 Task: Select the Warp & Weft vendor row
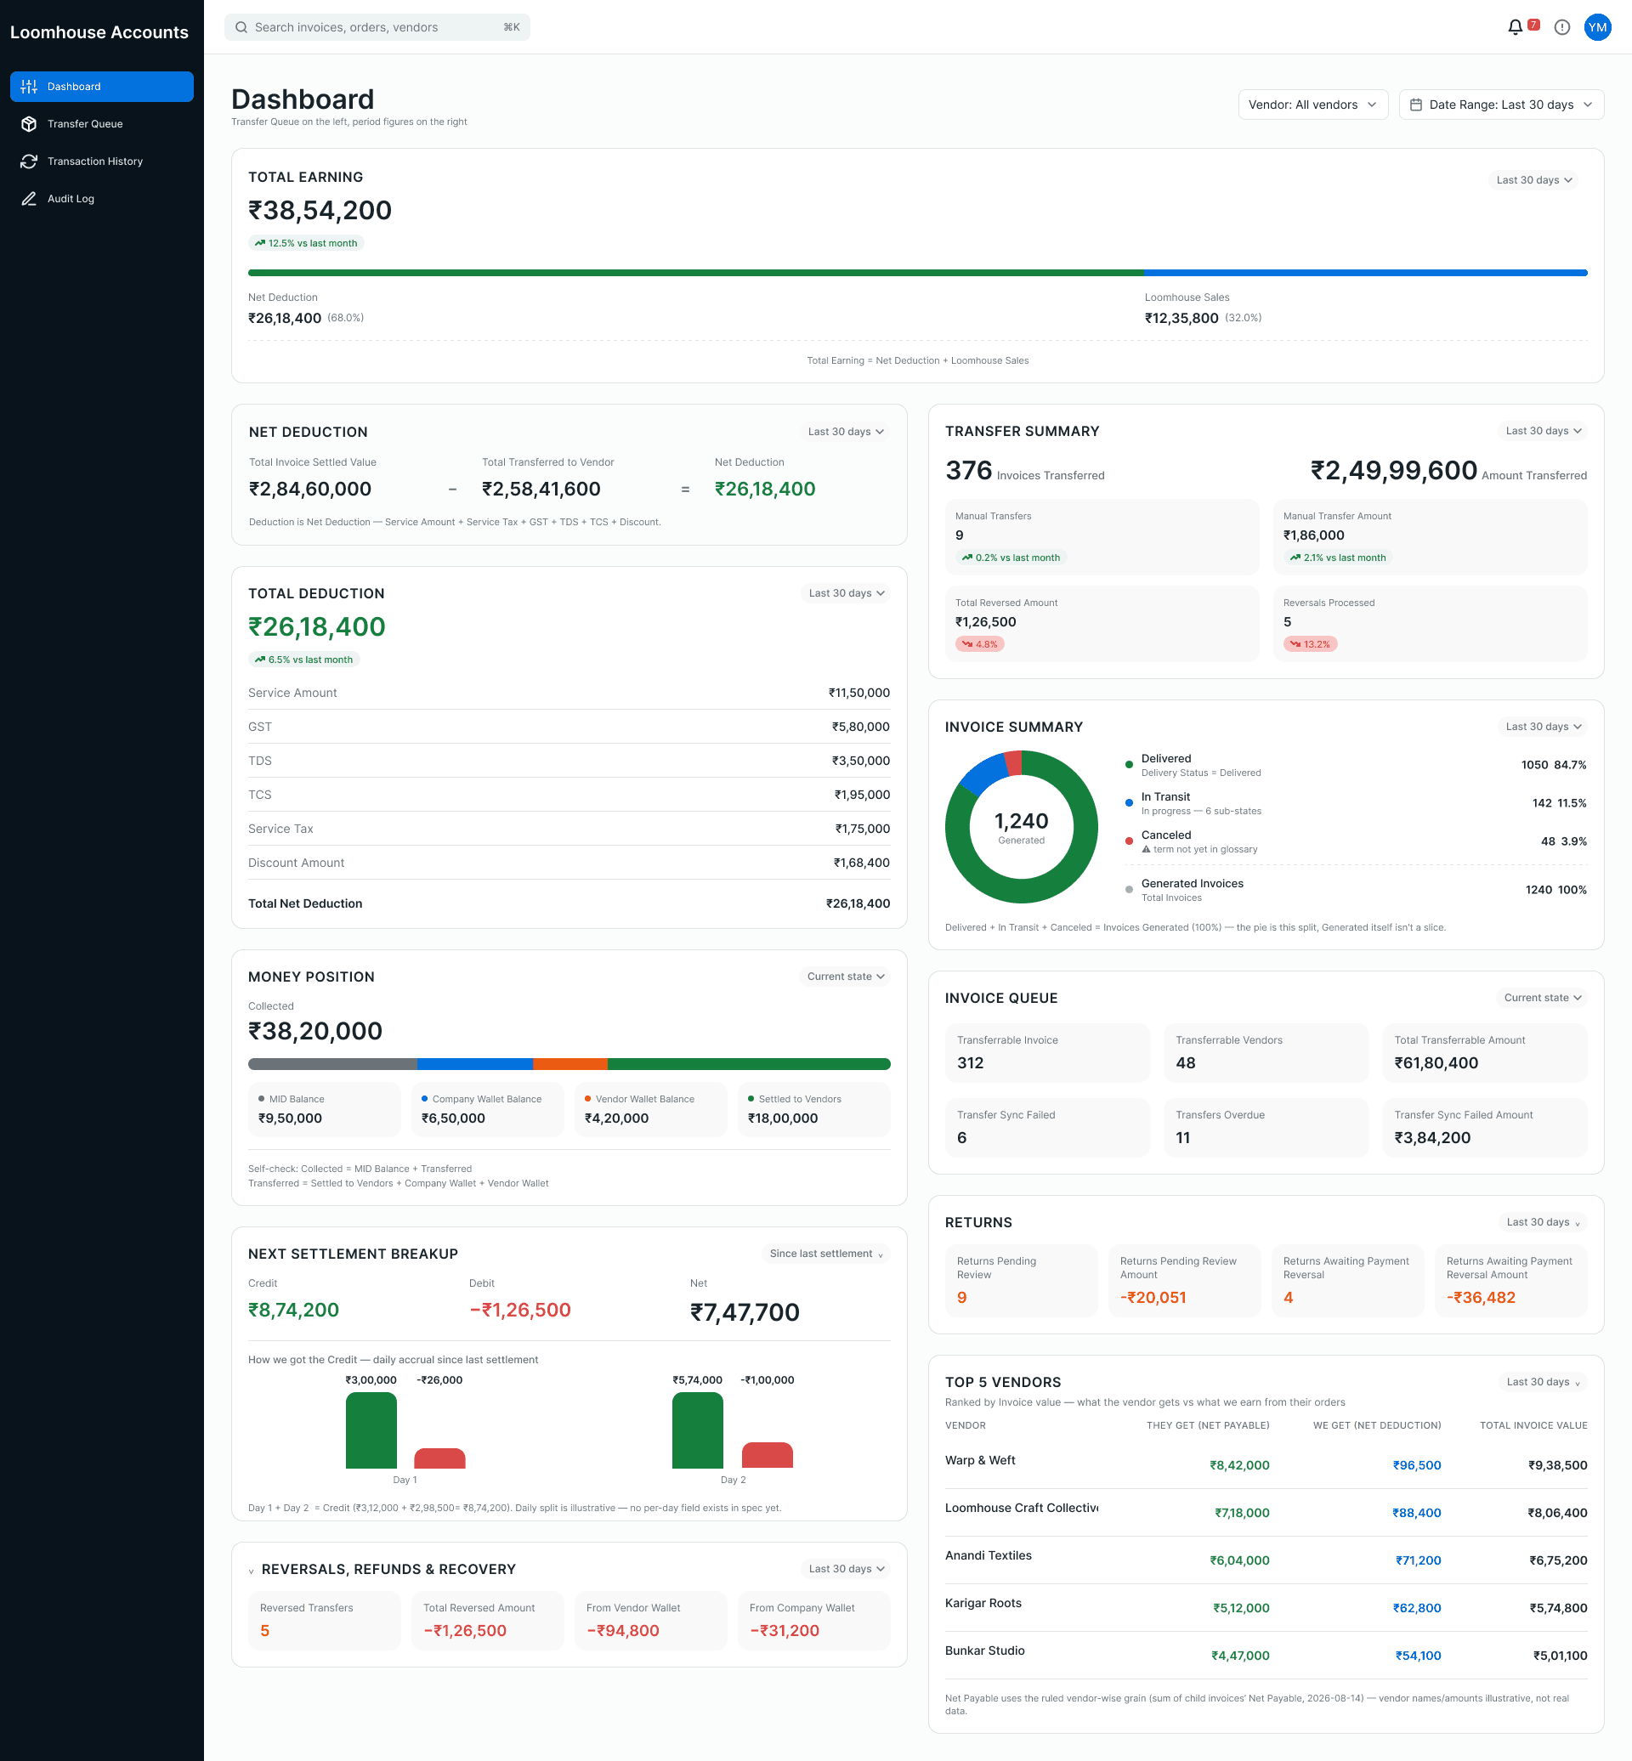1266,1464
